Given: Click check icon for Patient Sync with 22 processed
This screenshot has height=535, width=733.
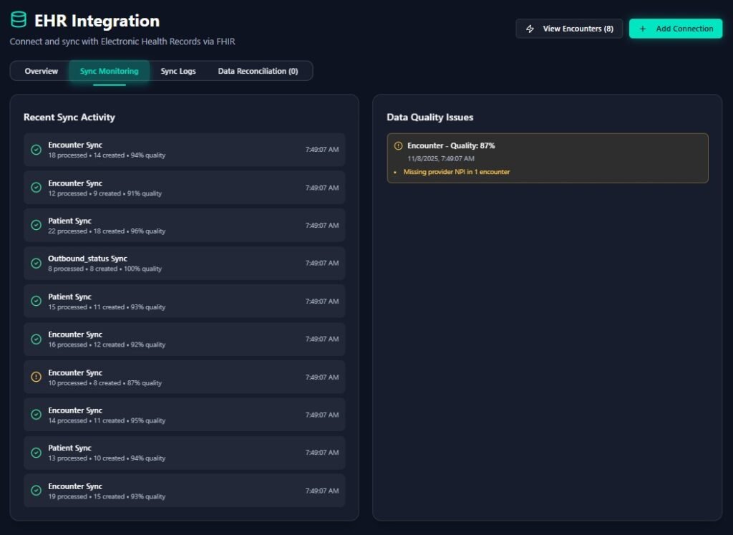Looking at the screenshot, I should click(37, 225).
